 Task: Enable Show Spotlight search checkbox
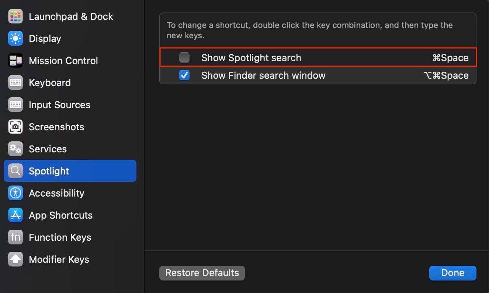pyautogui.click(x=184, y=57)
